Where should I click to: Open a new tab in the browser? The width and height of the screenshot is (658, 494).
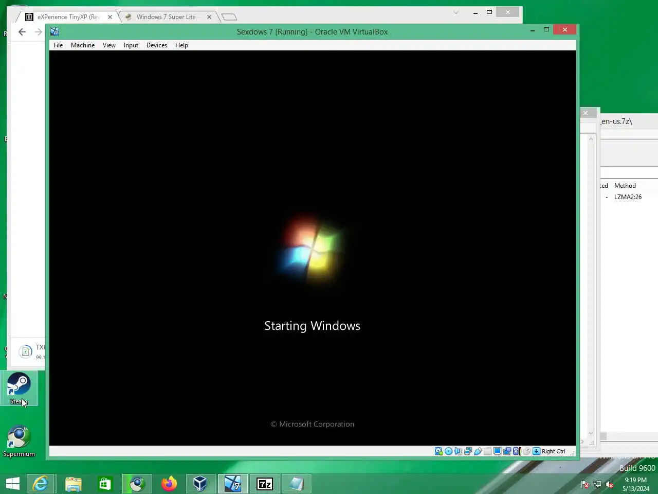[x=229, y=17]
